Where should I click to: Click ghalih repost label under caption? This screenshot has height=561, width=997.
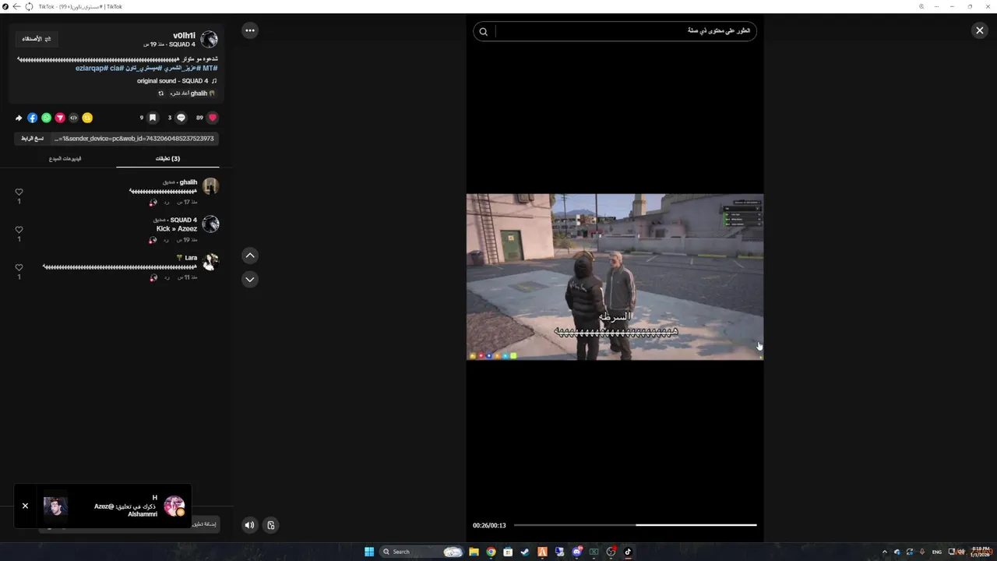(x=192, y=93)
